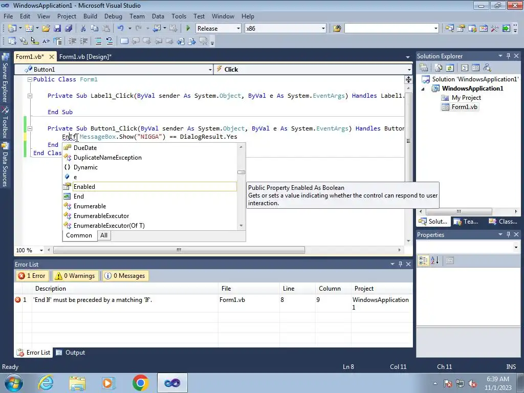Click the Save All icon
The image size is (524, 393).
point(69,29)
